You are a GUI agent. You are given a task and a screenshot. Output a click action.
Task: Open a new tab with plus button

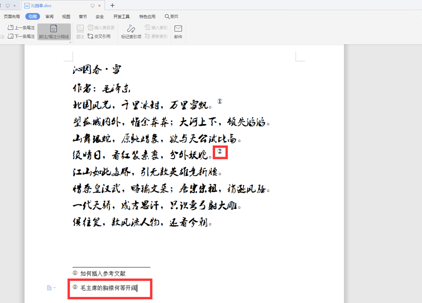112,6
